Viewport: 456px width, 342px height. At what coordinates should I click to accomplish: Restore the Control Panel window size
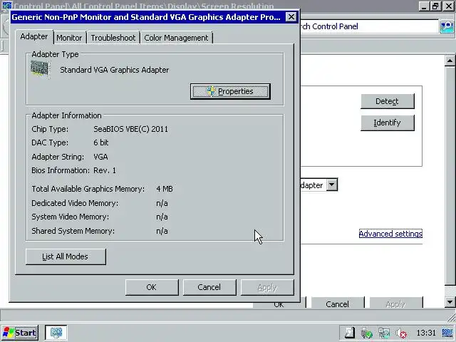pyautogui.click(x=435, y=6)
